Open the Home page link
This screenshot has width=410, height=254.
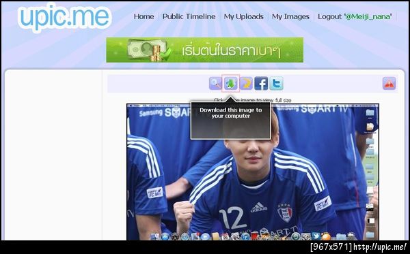coord(143,16)
